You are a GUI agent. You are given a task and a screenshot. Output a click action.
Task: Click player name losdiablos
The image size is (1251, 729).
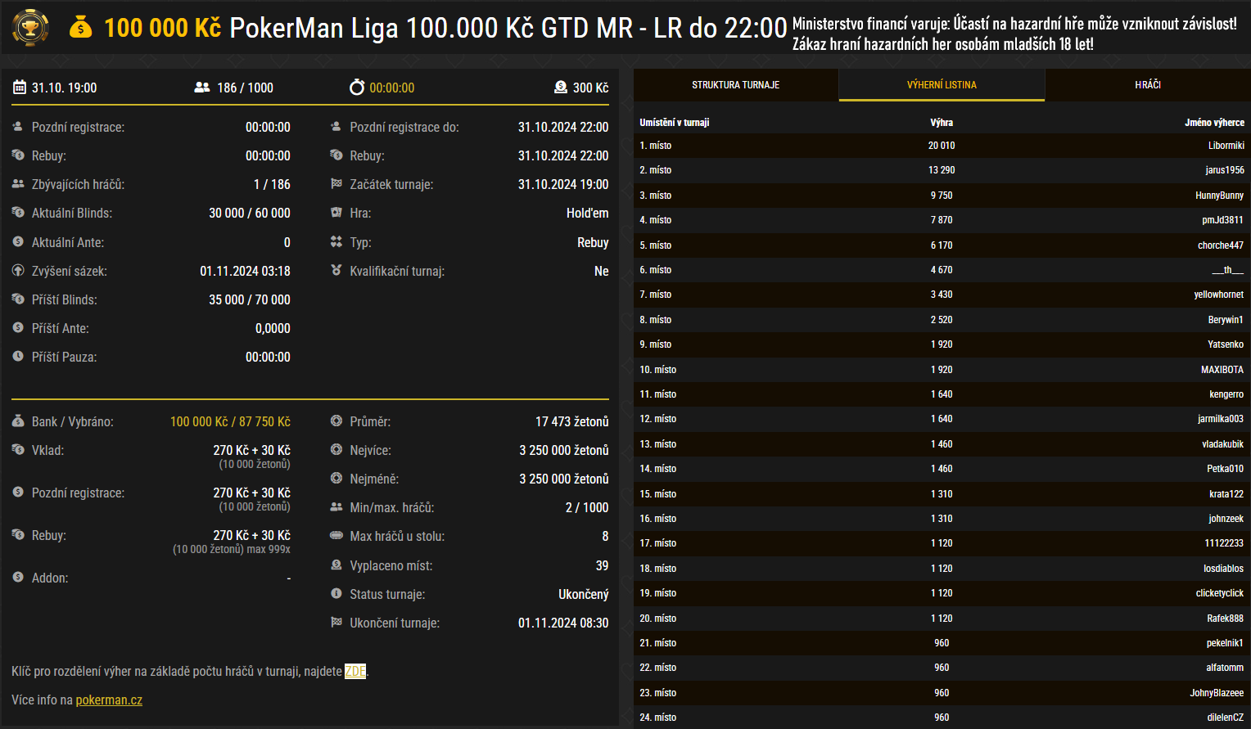click(1223, 569)
